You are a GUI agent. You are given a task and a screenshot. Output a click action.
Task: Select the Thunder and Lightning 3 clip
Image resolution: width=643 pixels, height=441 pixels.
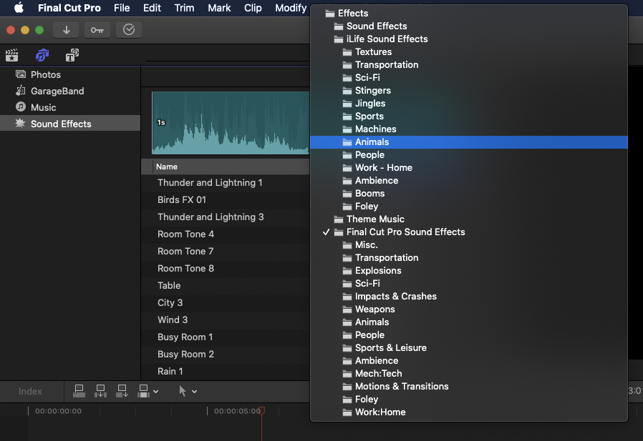226,217
